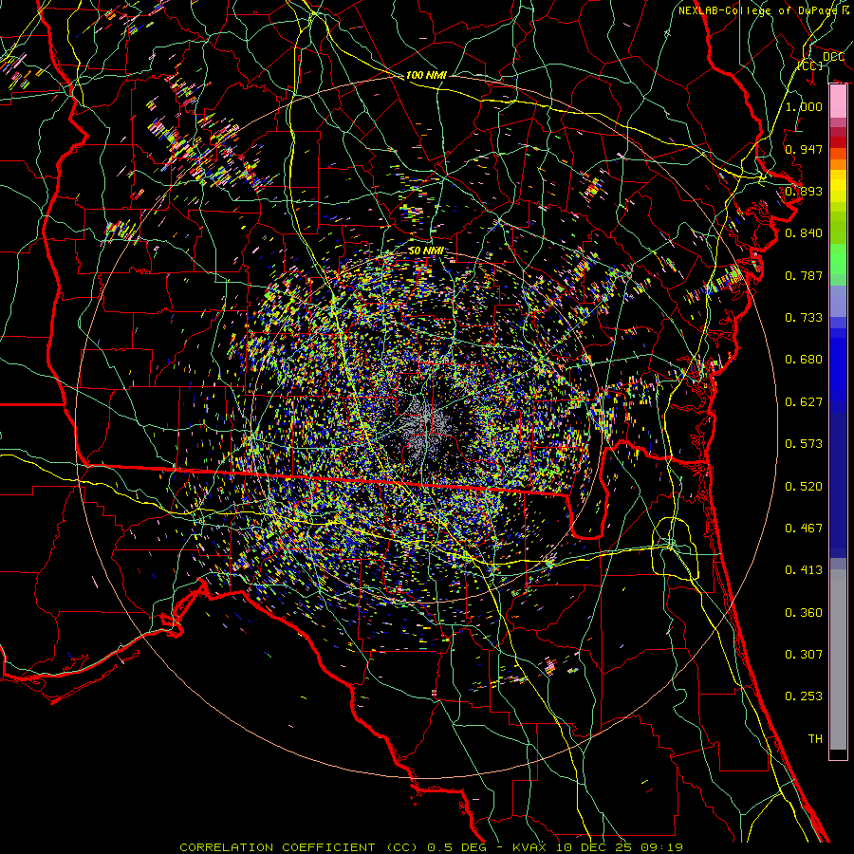Click the 0.733 legend value
Screen dimensions: 854x854
(804, 318)
